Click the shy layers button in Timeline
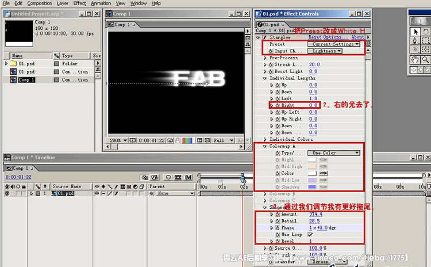 pyautogui.click(x=168, y=177)
